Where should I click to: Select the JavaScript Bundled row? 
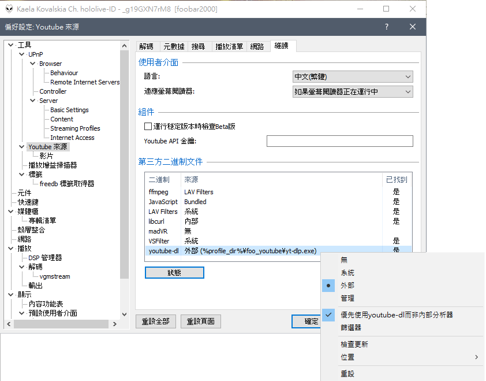point(278,202)
